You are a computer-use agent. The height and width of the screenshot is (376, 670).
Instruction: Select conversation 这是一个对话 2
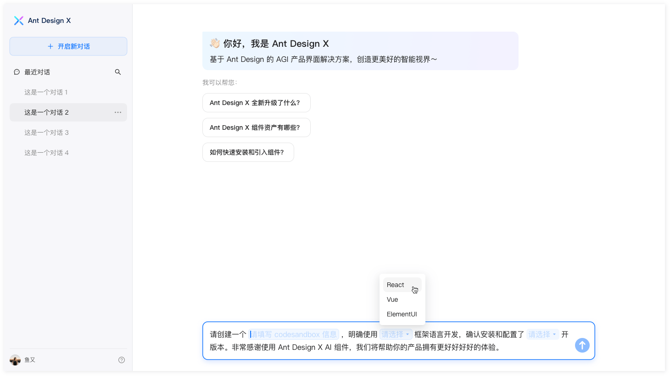[x=68, y=112]
